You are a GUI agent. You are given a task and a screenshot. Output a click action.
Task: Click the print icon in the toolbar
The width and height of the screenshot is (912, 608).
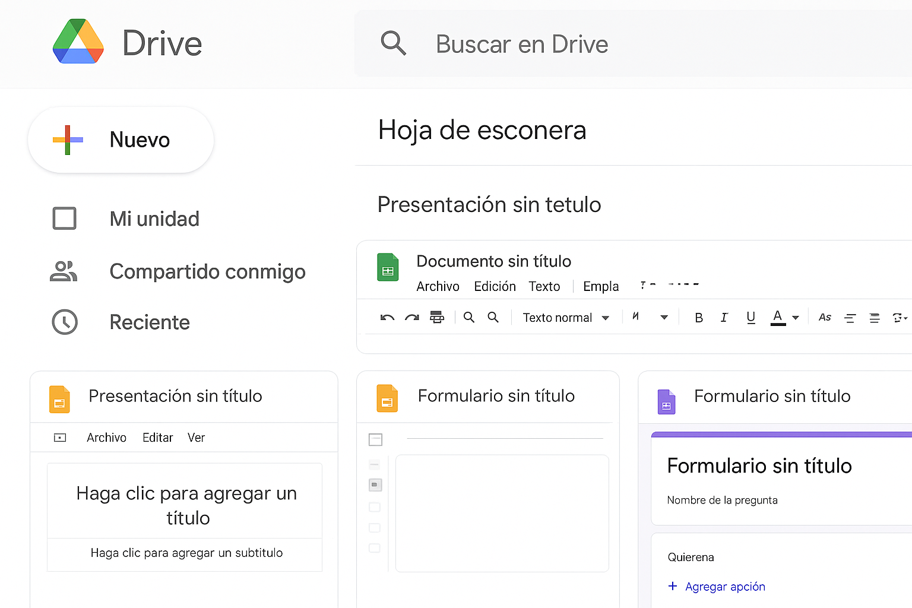point(437,318)
